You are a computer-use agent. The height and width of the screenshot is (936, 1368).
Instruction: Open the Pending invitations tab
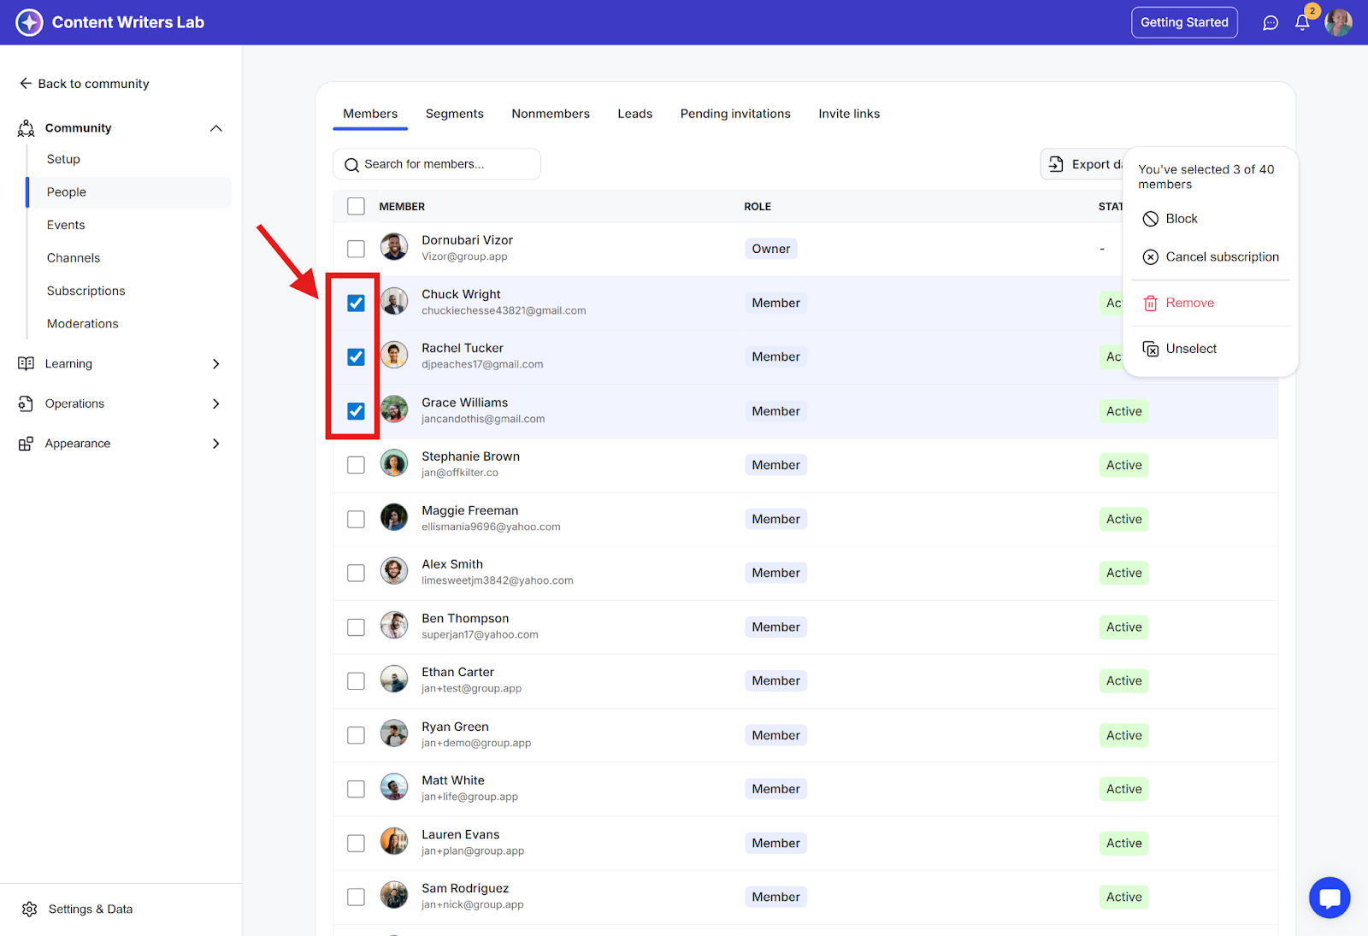(735, 114)
